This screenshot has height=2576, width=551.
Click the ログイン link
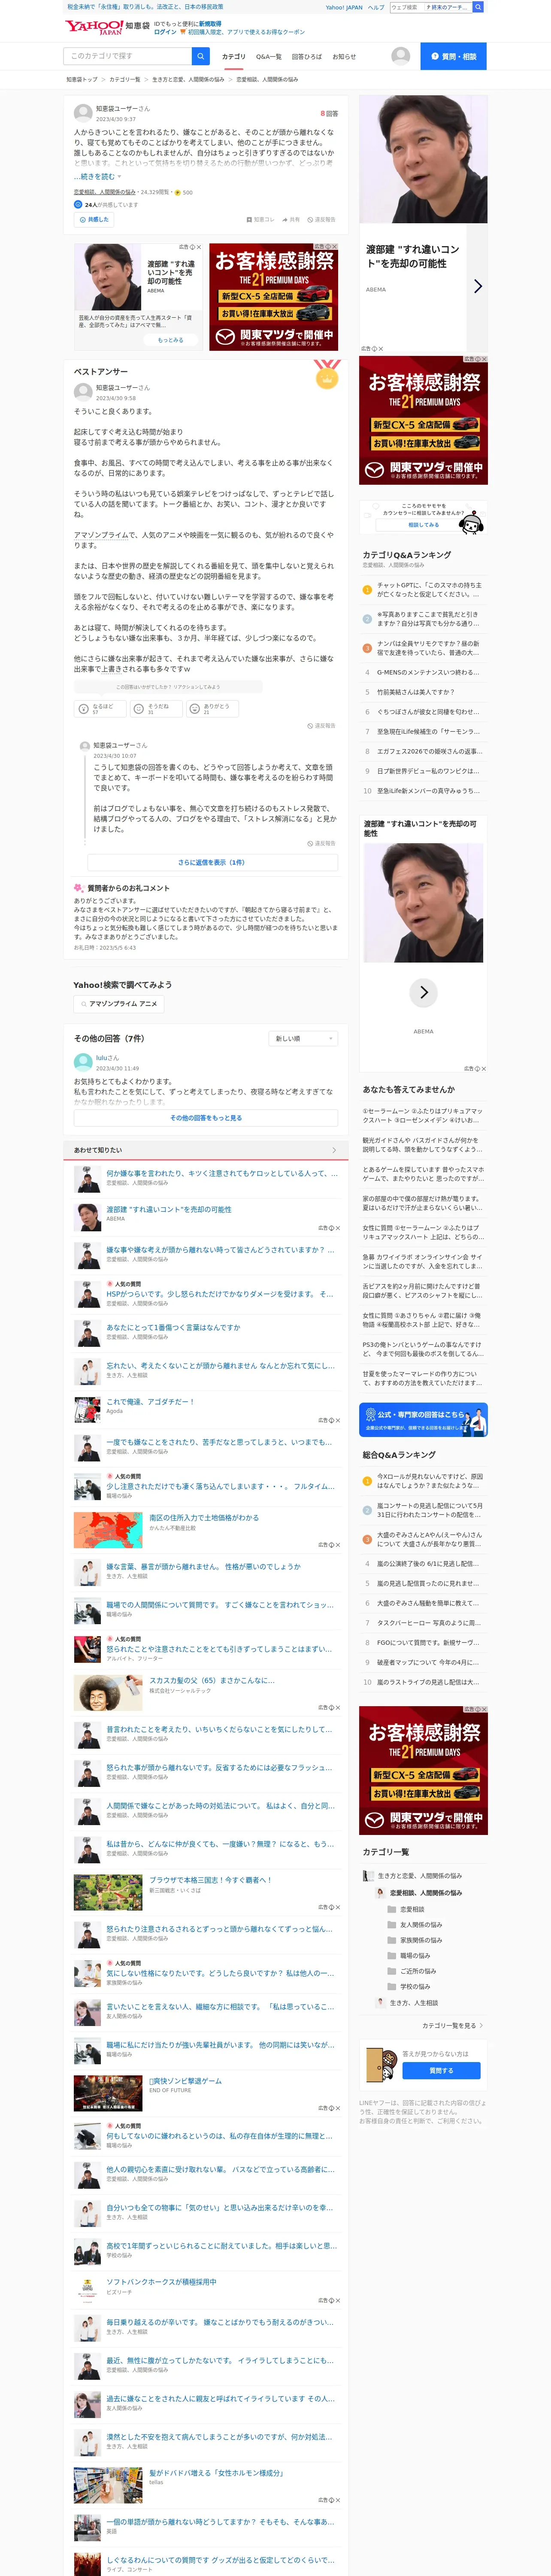[165, 32]
